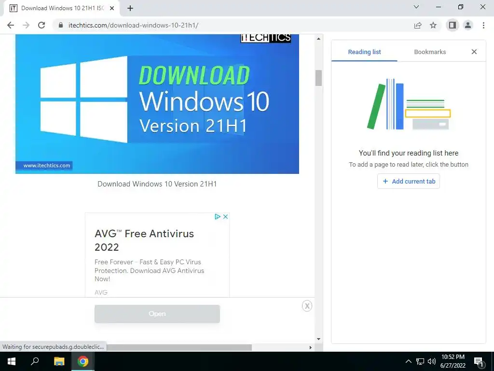Click the horizontal scrollbar thumb

point(179,347)
